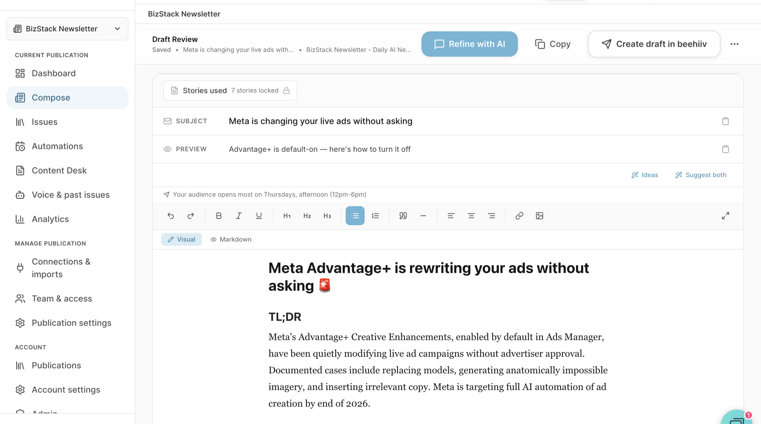
Task: Insert a hyperlink
Action: coord(519,216)
